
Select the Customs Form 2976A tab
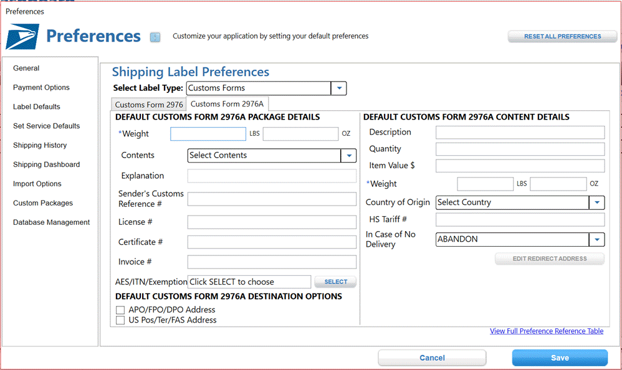pos(227,104)
